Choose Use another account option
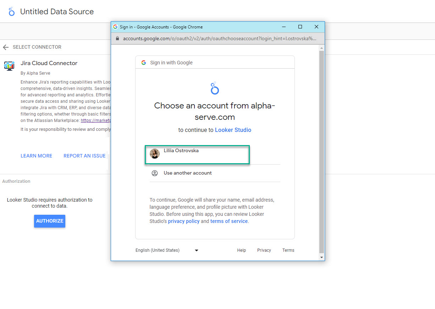Viewport: 435px width, 309px height. pyautogui.click(x=188, y=173)
